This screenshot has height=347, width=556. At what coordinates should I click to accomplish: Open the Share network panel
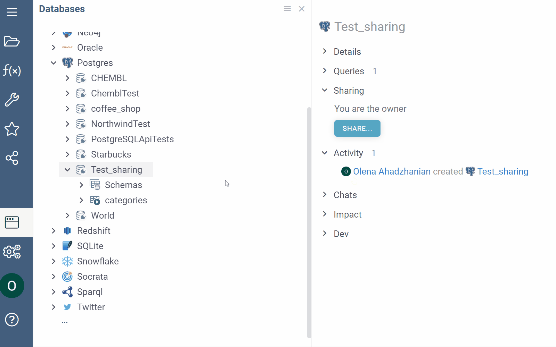tap(12, 158)
